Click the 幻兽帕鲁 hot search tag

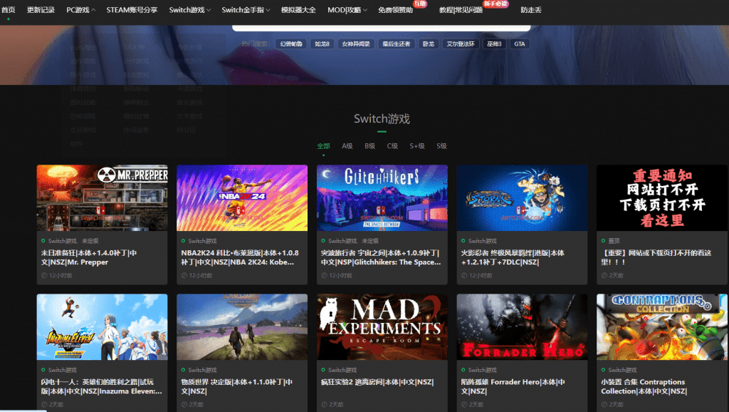[x=290, y=44]
